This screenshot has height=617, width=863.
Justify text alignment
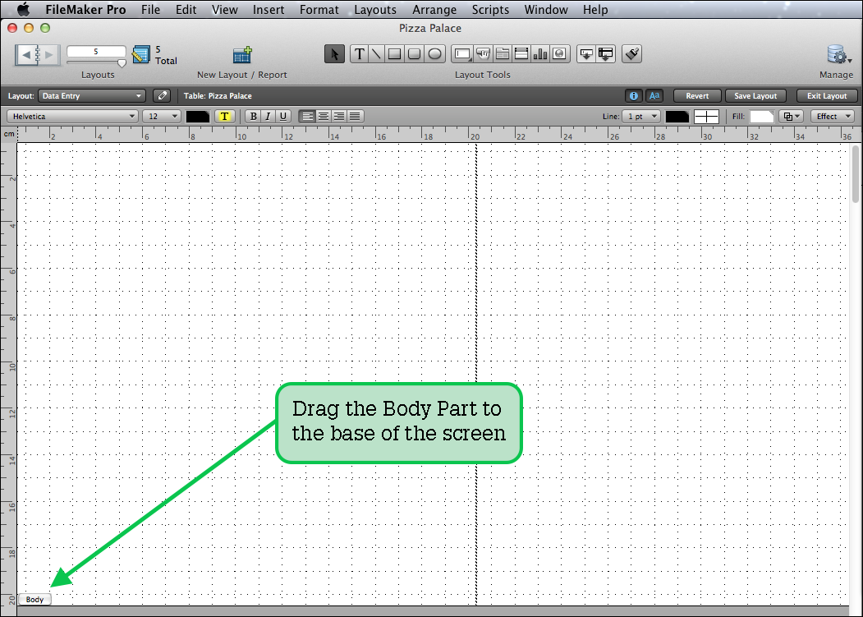click(x=355, y=116)
